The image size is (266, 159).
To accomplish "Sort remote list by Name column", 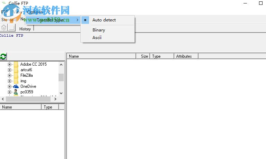I will point(101,56).
